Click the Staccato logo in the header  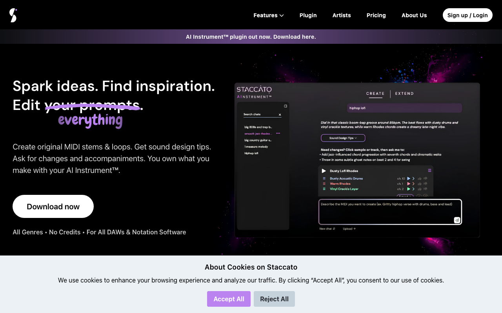13,15
